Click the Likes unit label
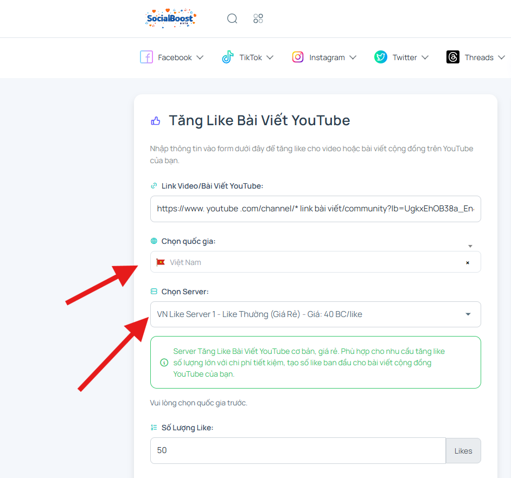This screenshot has width=511, height=478. click(463, 451)
